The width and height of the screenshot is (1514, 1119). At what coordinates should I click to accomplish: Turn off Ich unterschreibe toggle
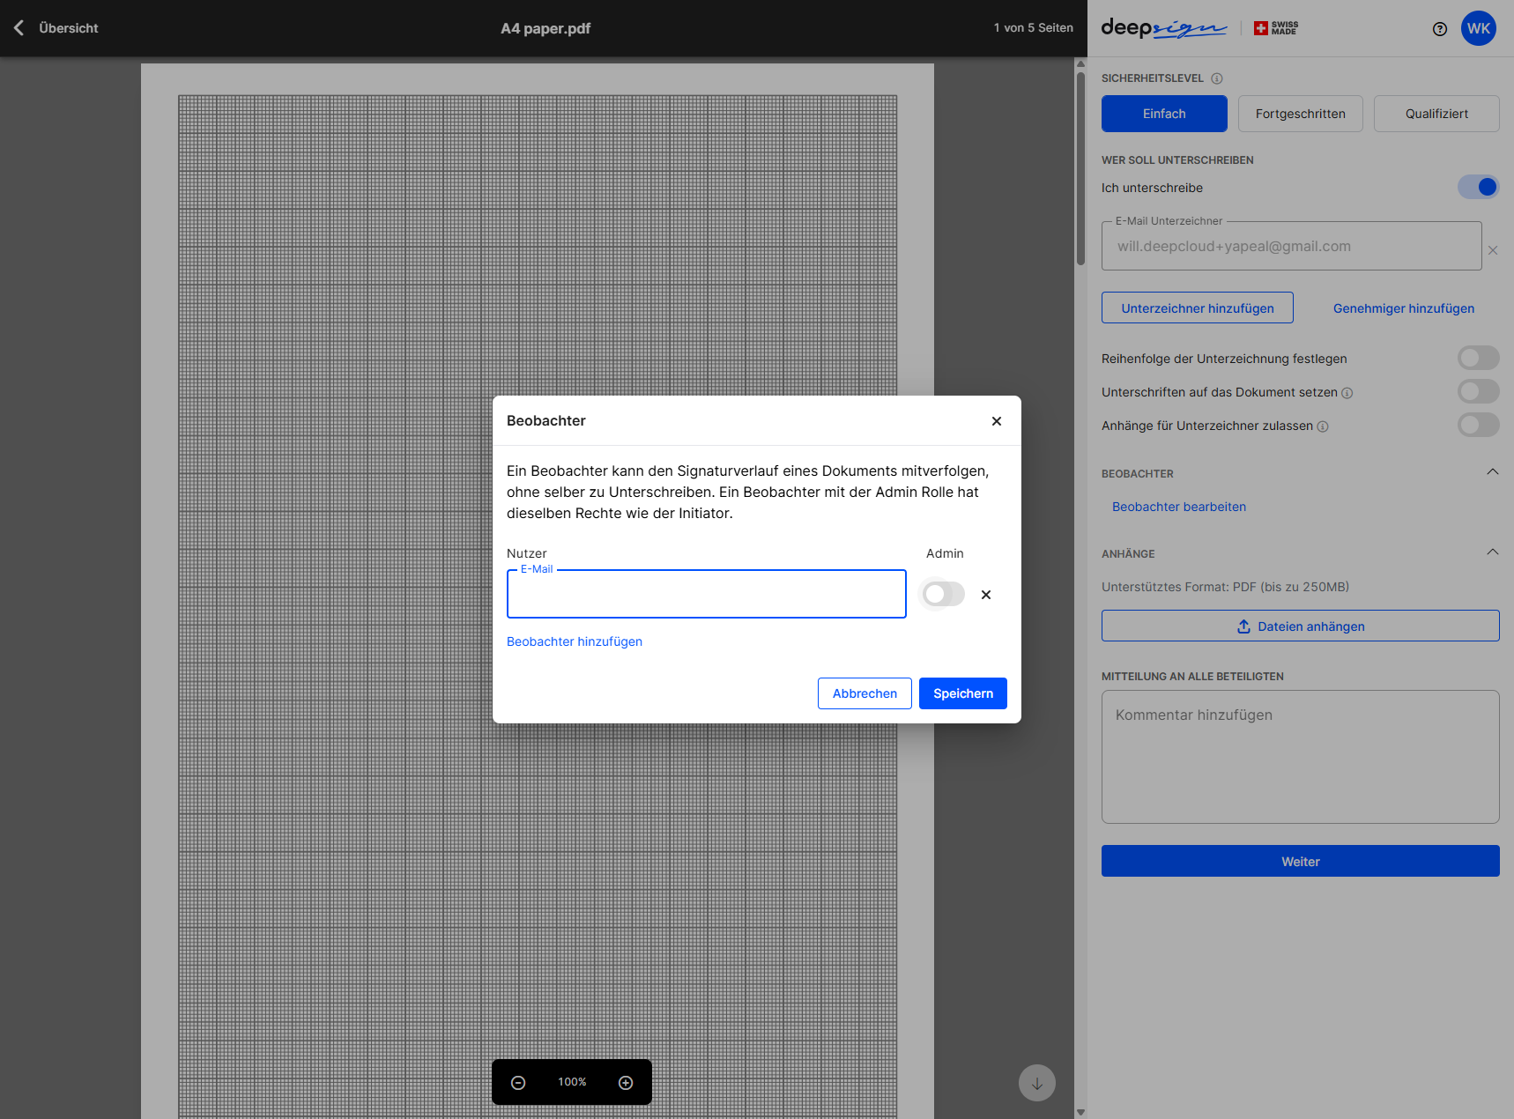pyautogui.click(x=1478, y=187)
